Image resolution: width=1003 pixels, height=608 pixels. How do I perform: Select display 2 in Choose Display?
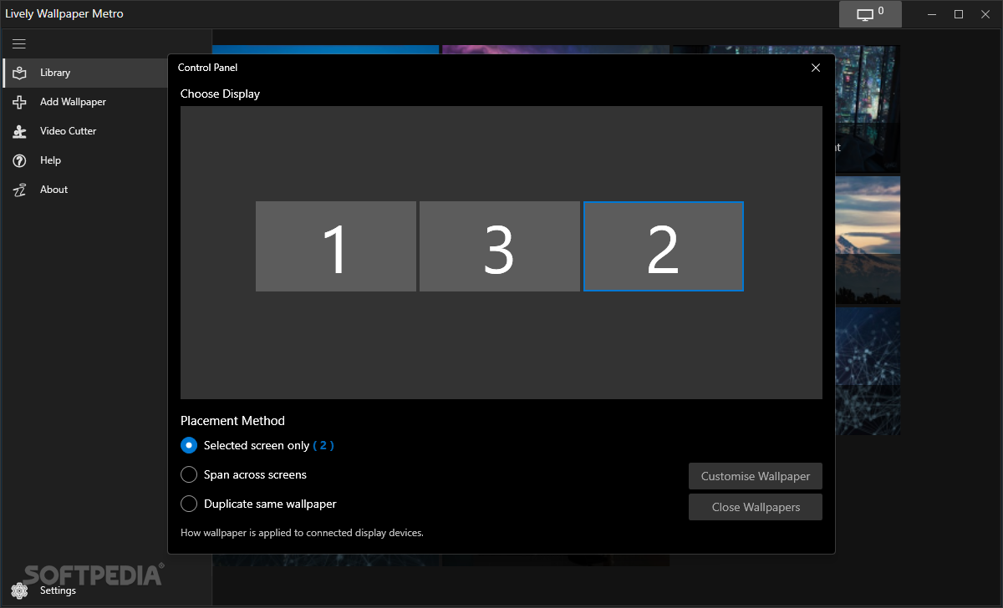pos(663,246)
